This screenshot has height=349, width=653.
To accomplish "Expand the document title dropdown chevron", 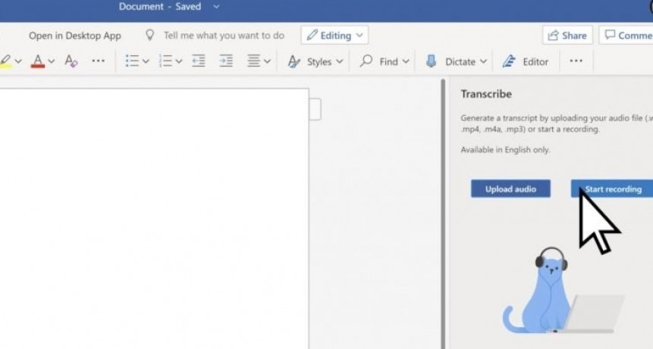I will (216, 7).
